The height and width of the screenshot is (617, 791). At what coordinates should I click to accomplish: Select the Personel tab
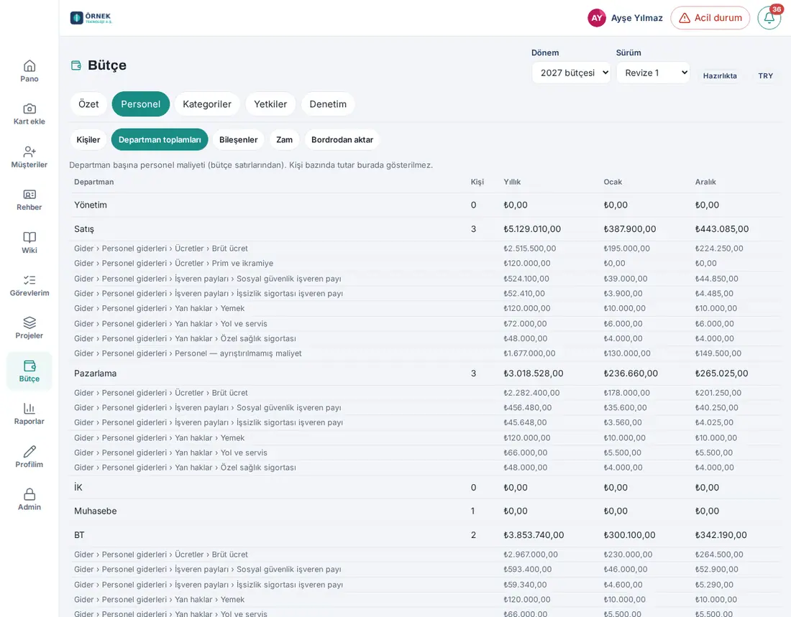click(141, 104)
